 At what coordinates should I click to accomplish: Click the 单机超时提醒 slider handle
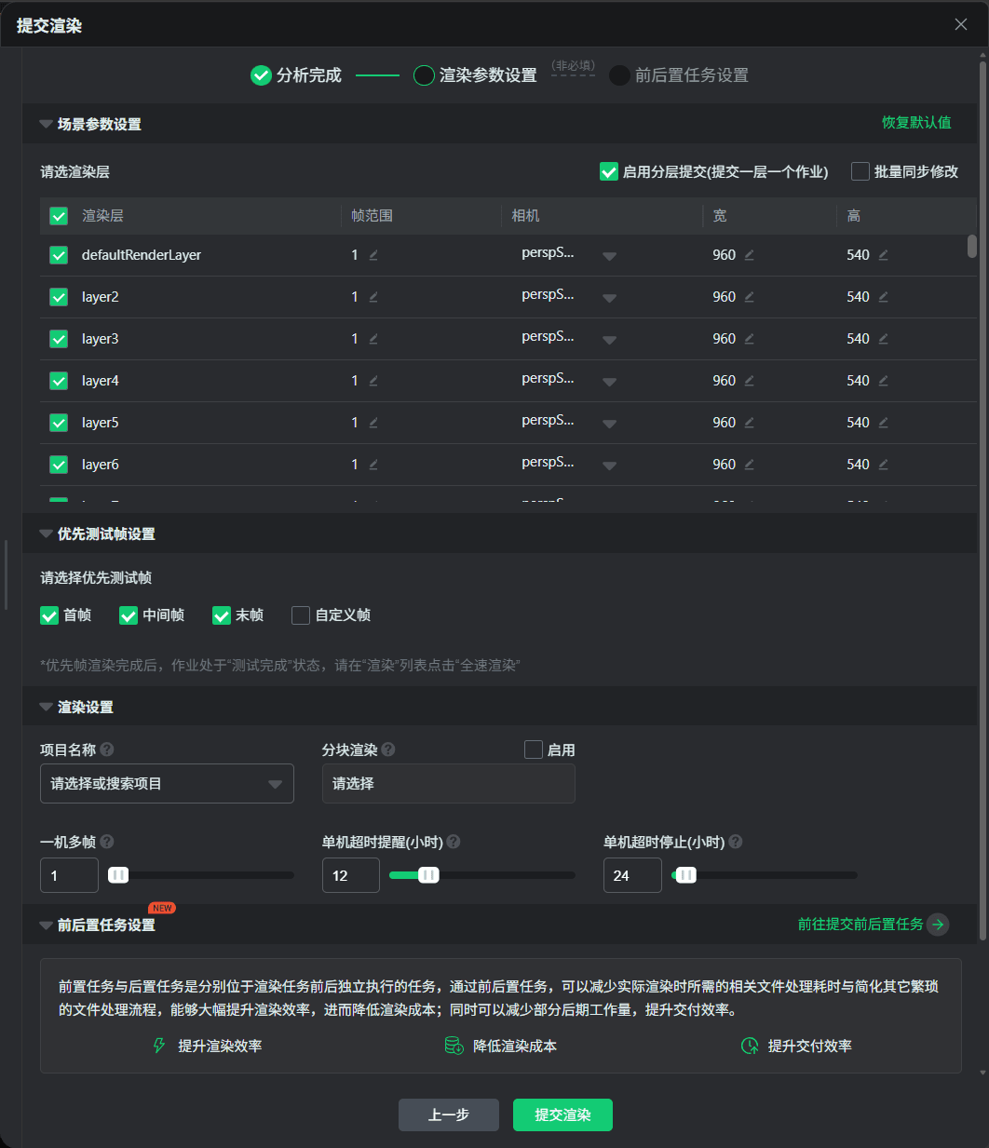point(428,875)
